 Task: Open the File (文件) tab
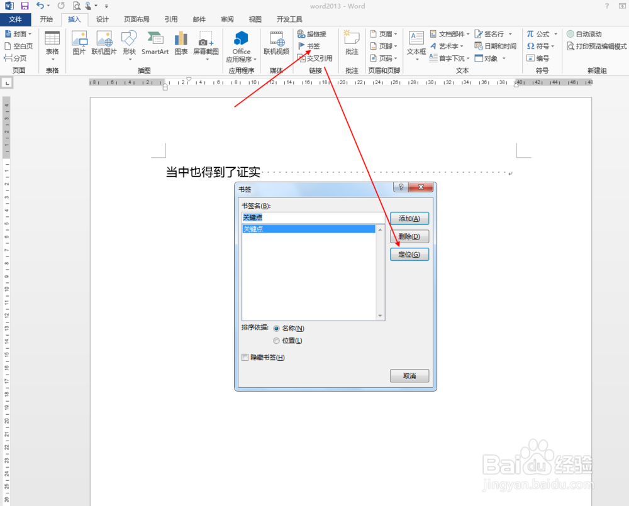click(15, 19)
